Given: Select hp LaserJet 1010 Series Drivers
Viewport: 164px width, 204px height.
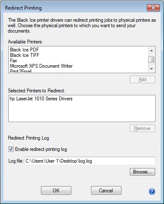Looking at the screenshot, I should (x=41, y=99).
